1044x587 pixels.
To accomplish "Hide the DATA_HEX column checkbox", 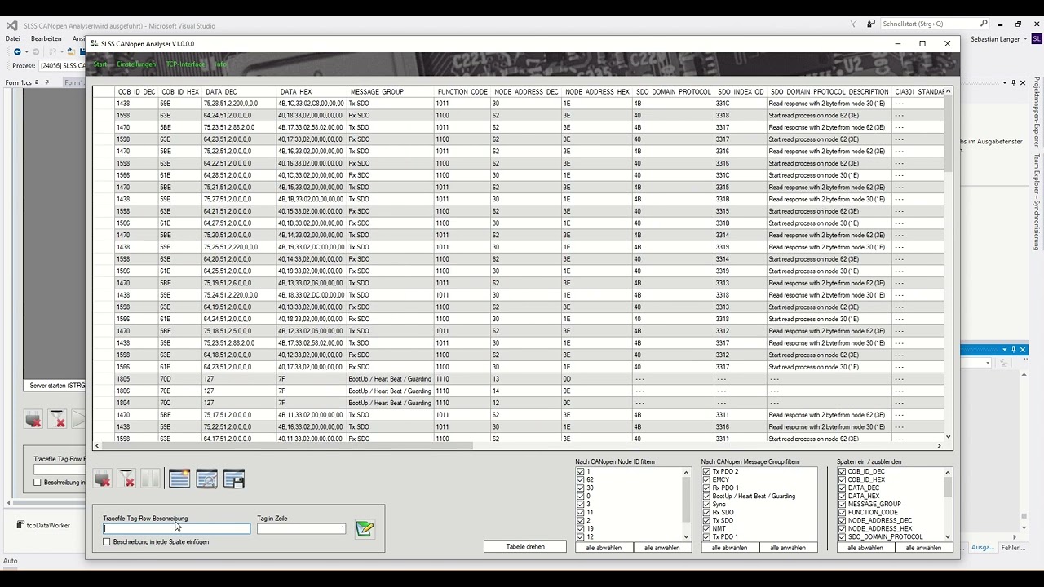I will tap(843, 496).
